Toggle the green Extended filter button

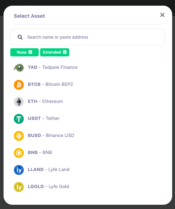55,52
